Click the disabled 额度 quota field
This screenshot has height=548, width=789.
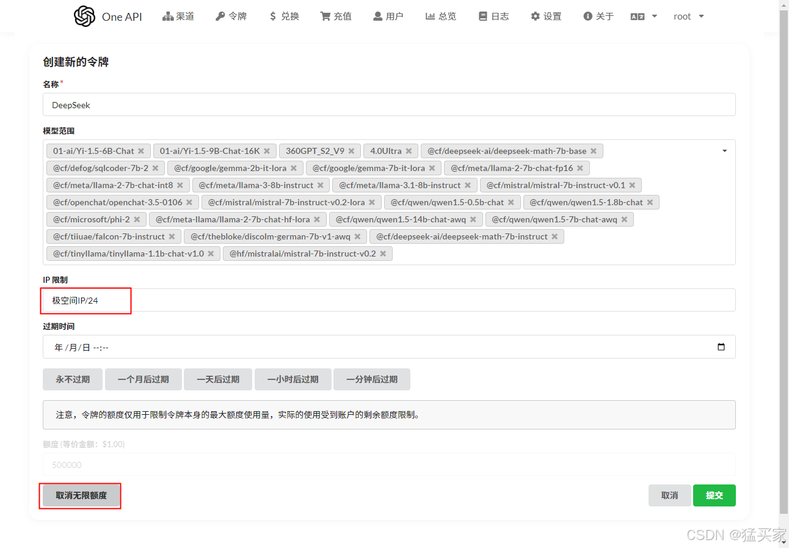tap(389, 464)
